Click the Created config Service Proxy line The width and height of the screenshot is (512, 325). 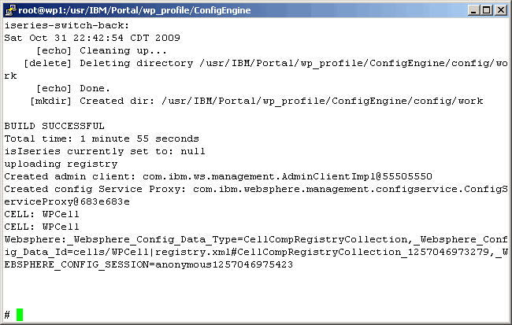pos(252,189)
